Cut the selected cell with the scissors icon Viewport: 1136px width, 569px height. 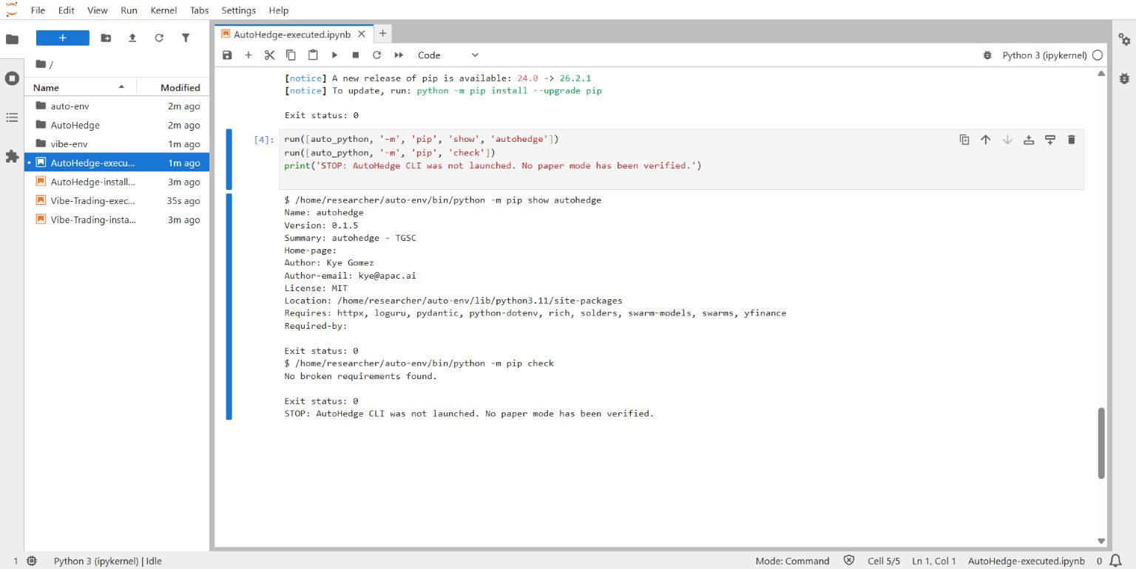(270, 55)
